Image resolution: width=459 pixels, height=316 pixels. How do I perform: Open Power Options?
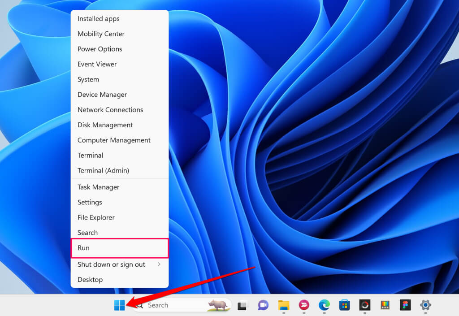pyautogui.click(x=120, y=49)
